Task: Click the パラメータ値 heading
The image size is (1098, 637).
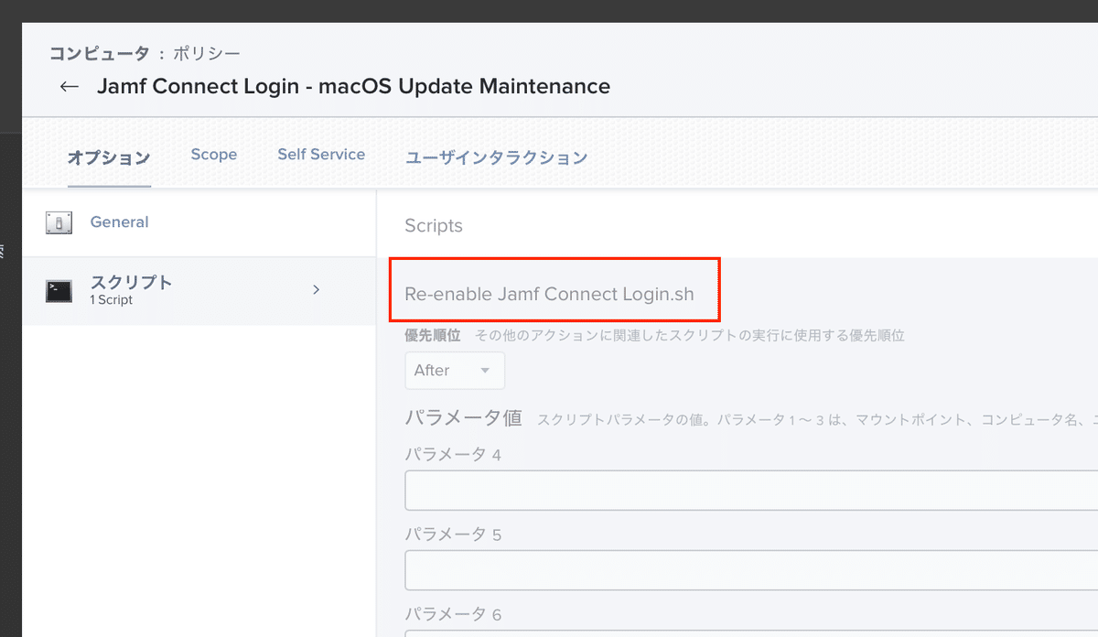Action: 463,418
